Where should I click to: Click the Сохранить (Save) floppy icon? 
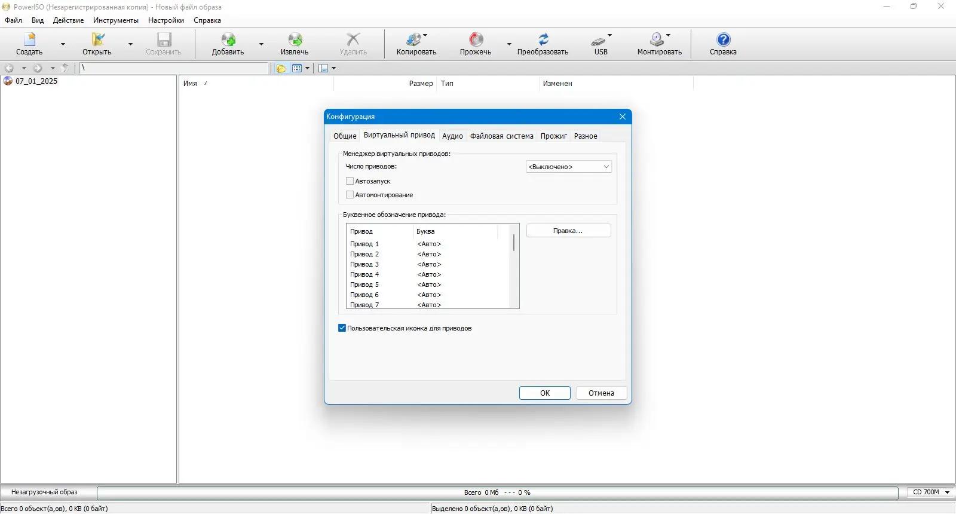click(x=164, y=39)
